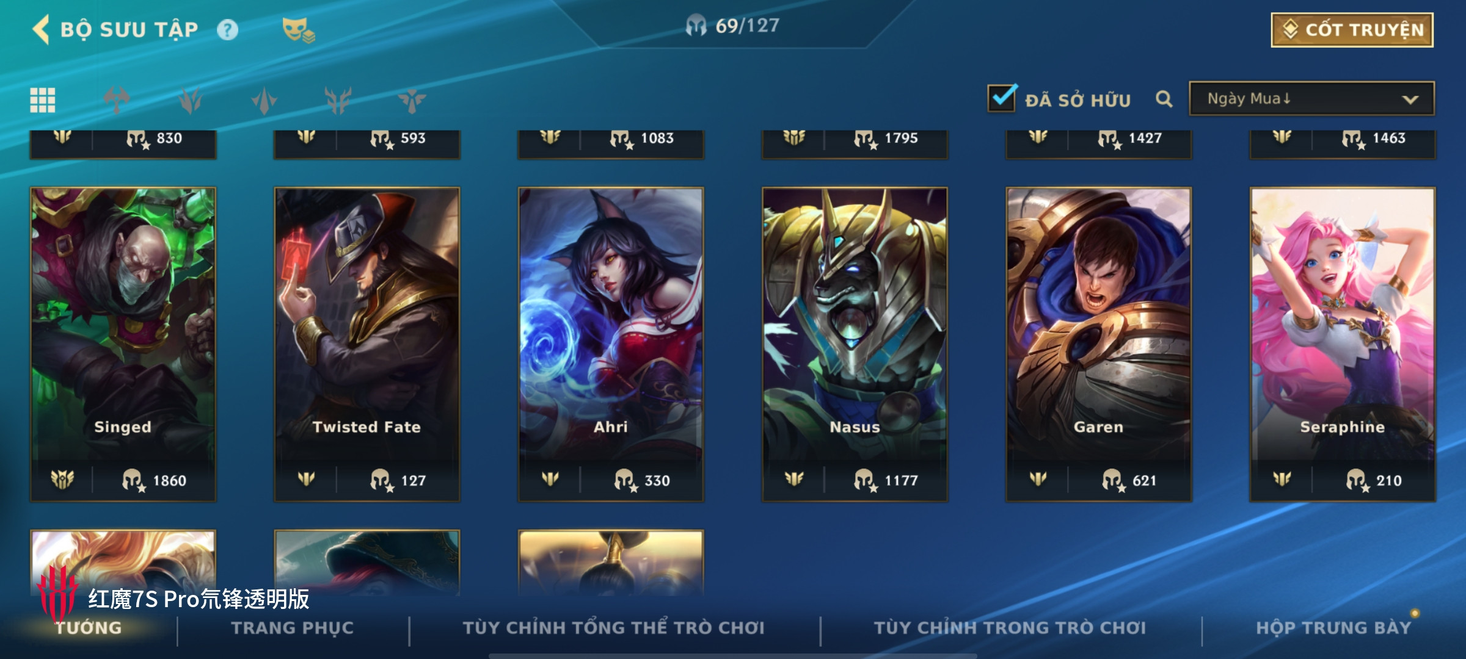Toggle the Đã Sở Hữu checkbox

(x=1002, y=98)
